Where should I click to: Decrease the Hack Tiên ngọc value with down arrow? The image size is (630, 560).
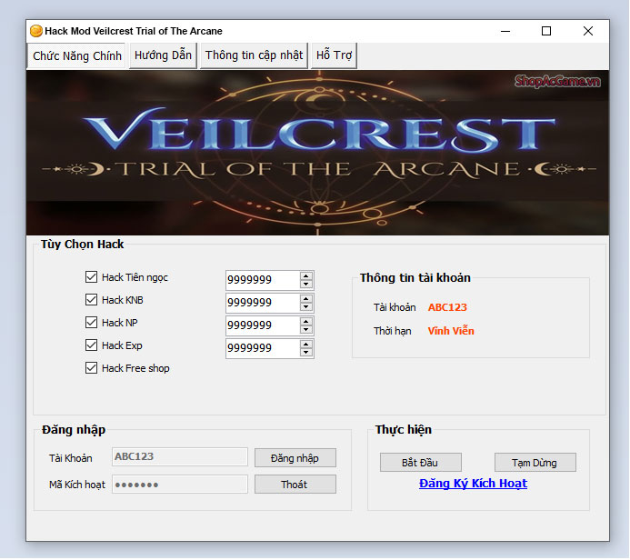point(305,284)
